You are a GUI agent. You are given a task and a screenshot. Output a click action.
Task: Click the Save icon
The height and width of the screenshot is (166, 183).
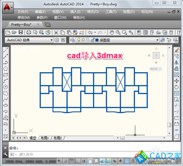[x=20, y=32]
